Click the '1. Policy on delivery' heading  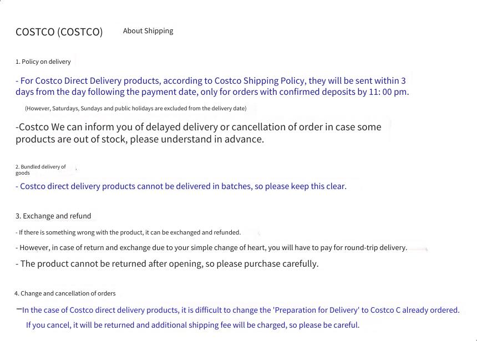43,62
